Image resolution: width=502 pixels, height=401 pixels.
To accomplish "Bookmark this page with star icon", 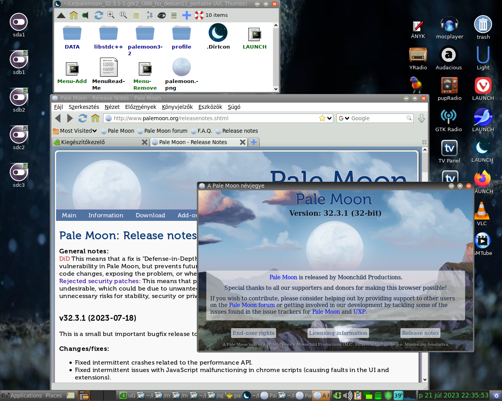I will [322, 118].
